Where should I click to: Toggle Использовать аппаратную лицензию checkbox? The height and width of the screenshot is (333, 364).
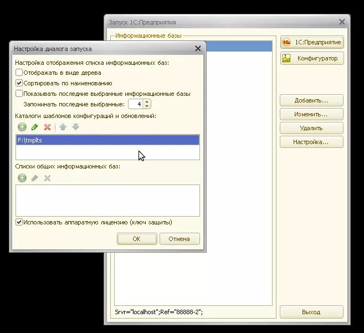tap(19, 222)
